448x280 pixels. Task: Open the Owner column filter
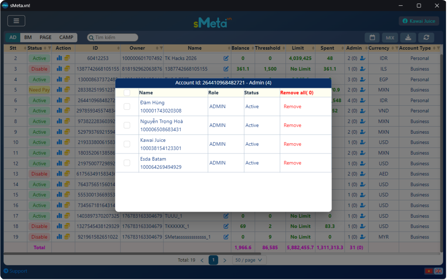click(161, 48)
